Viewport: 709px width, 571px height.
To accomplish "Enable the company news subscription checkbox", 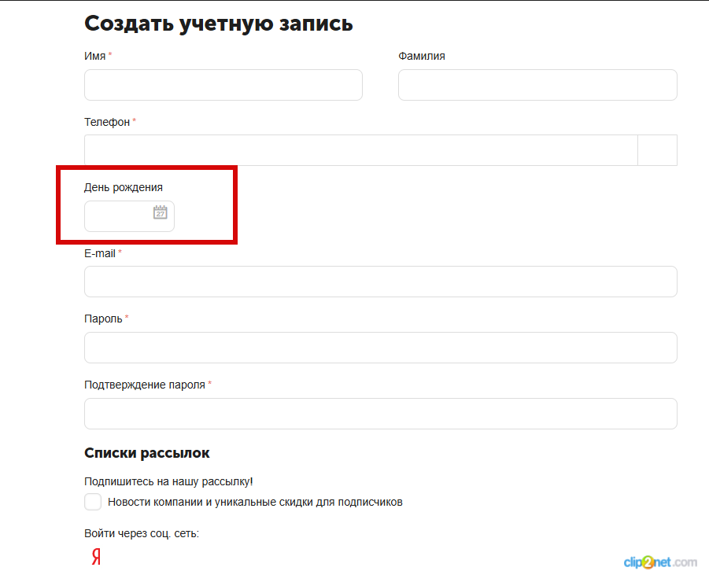I will click(x=93, y=502).
